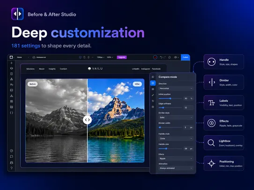Open the curly braces code icon in the sidebar
Image resolution: width=254 pixels, height=190 pixels.
(12, 113)
